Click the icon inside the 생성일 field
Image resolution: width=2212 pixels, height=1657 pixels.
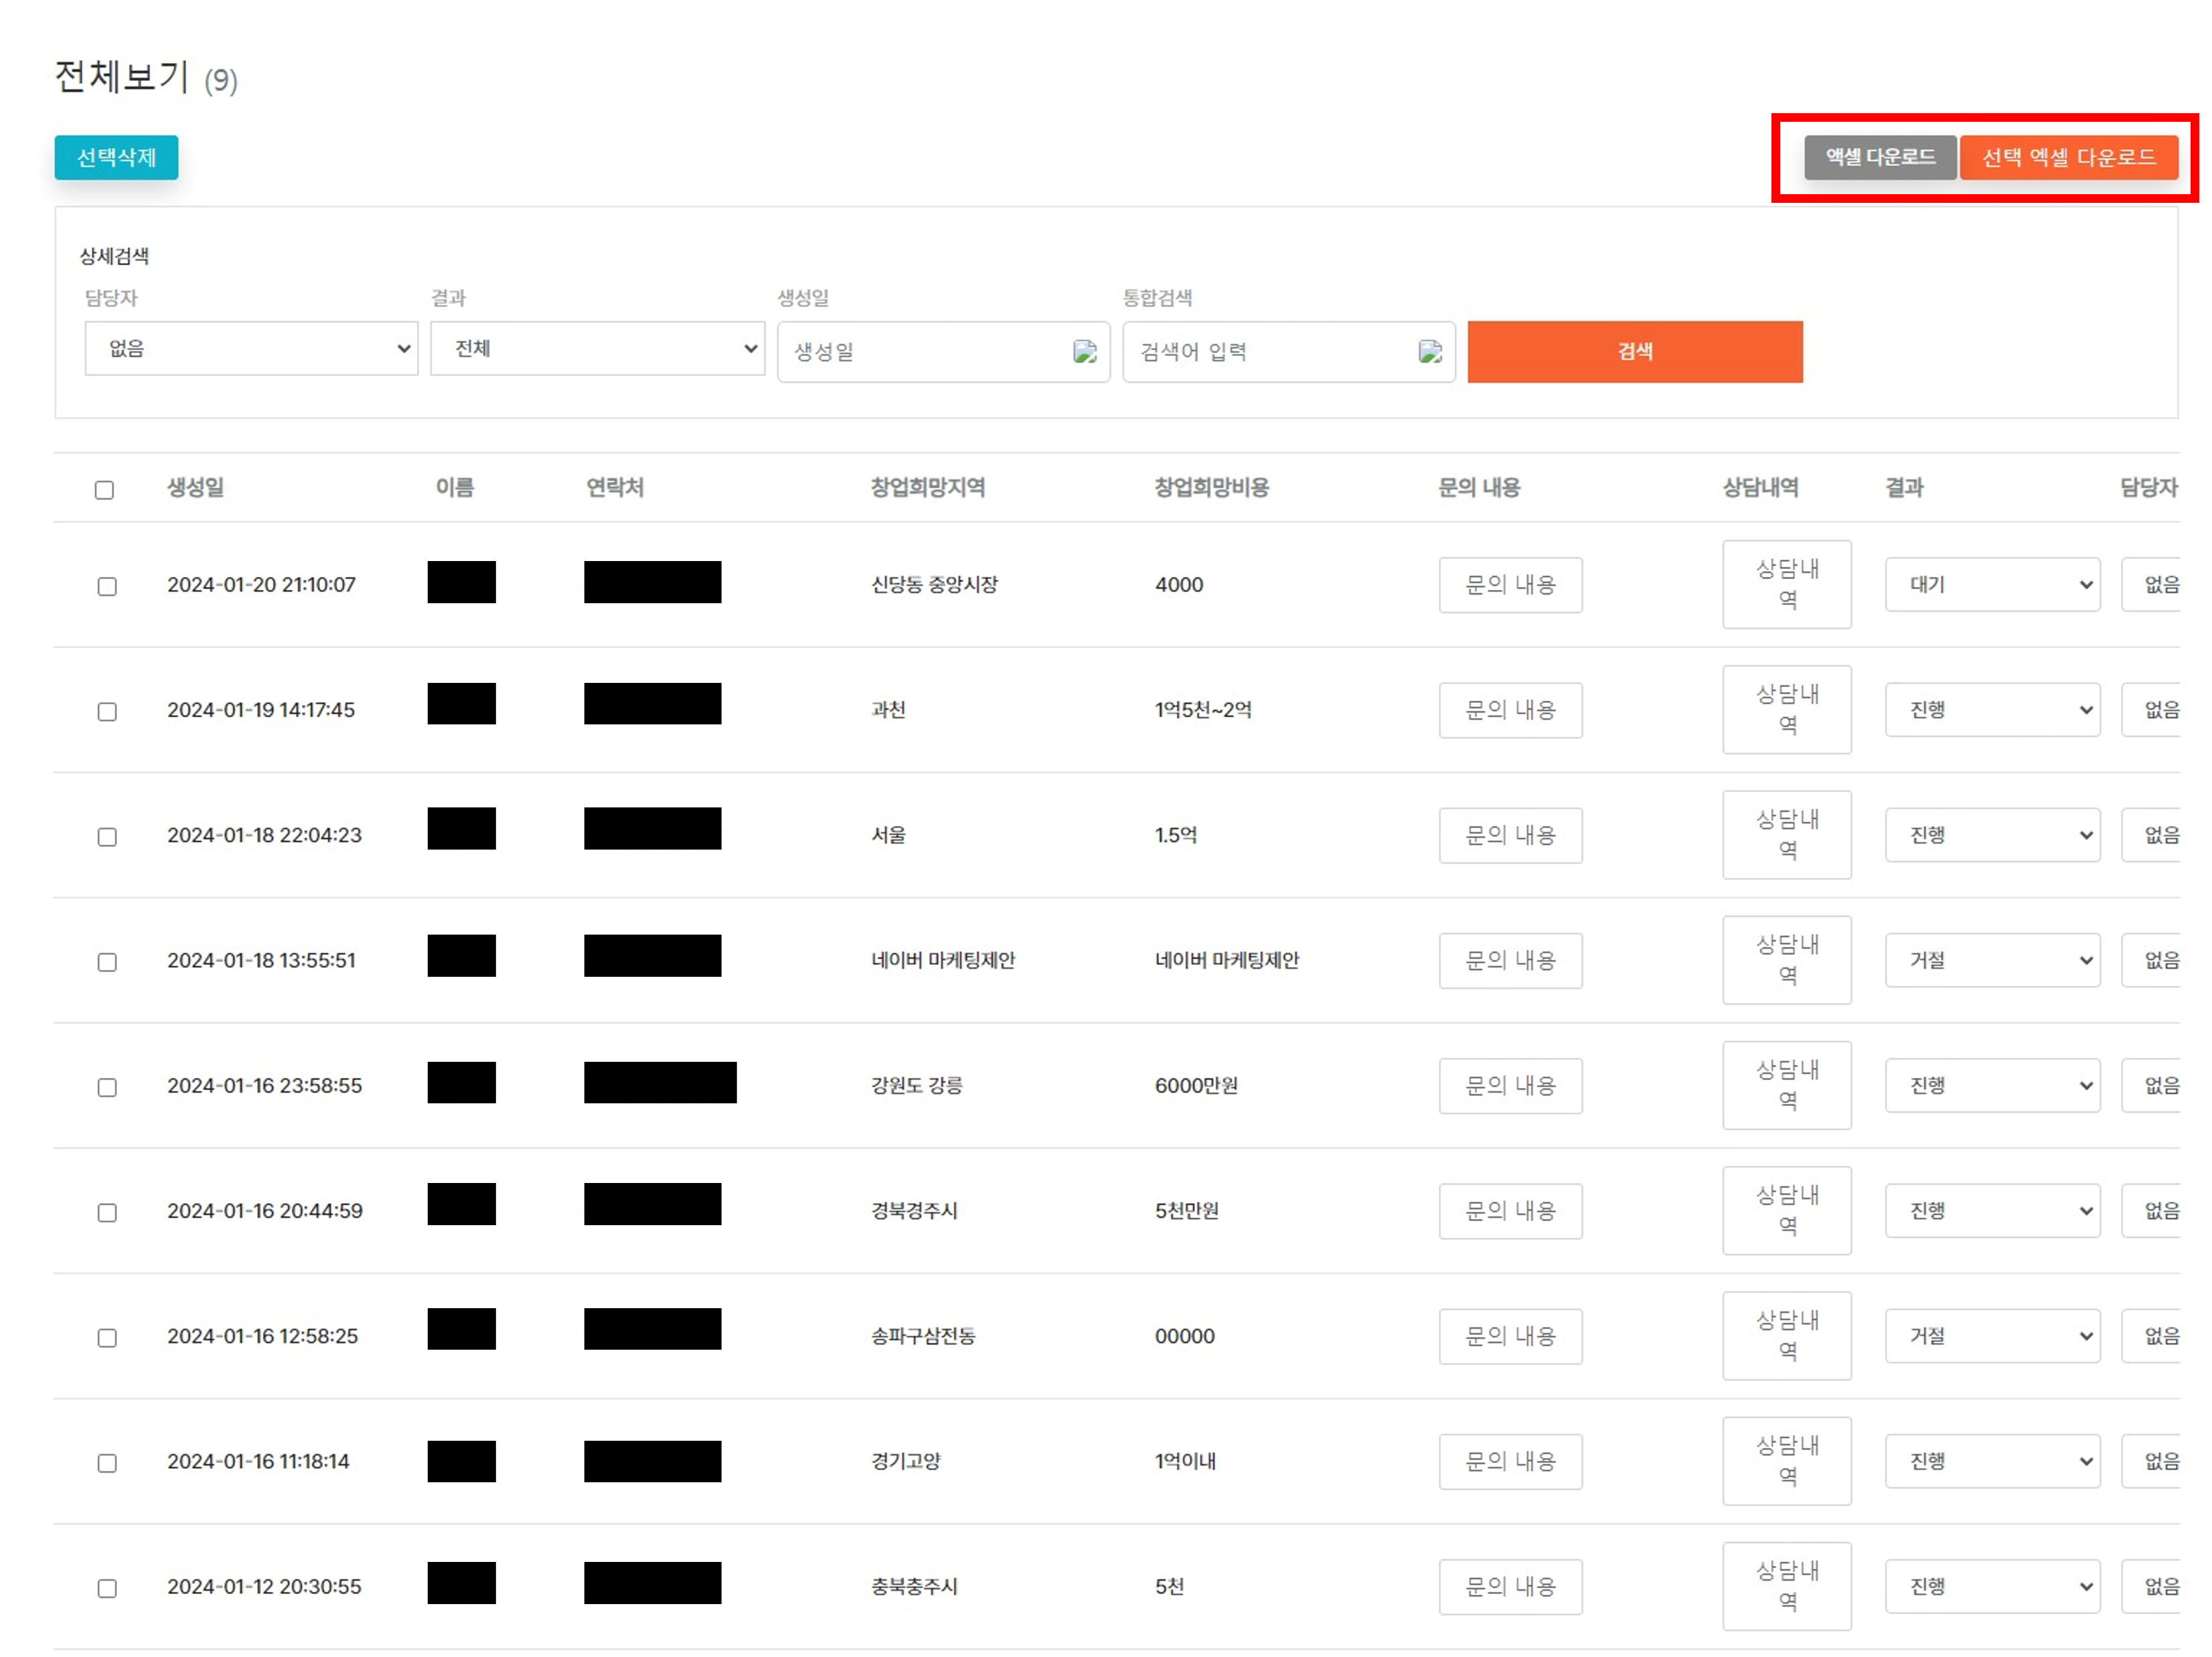[x=1085, y=351]
